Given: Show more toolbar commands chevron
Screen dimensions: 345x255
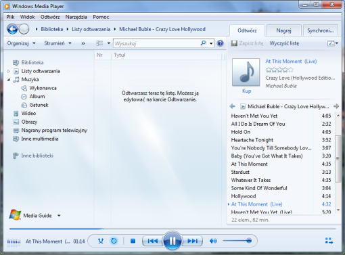Looking at the screenshot, I should pos(83,43).
